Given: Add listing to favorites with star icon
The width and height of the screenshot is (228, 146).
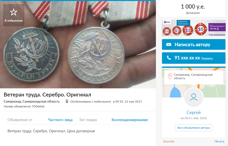Looking at the screenshot, I should (14, 15).
